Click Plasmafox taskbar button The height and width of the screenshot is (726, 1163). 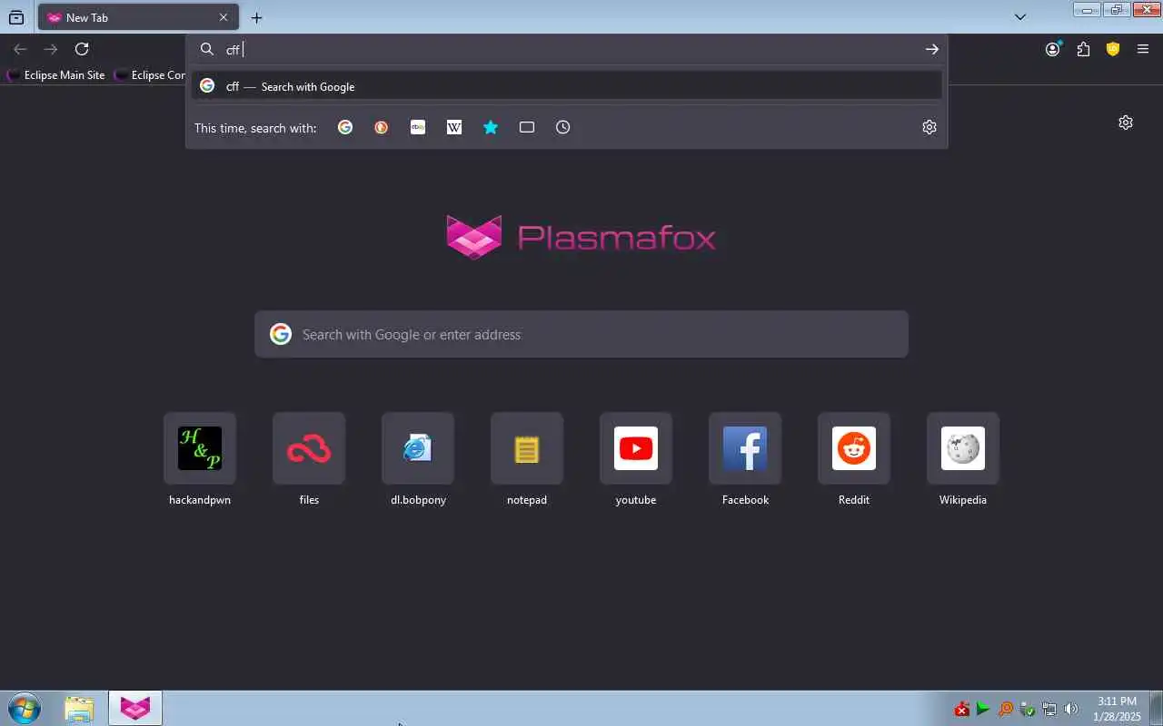(135, 708)
